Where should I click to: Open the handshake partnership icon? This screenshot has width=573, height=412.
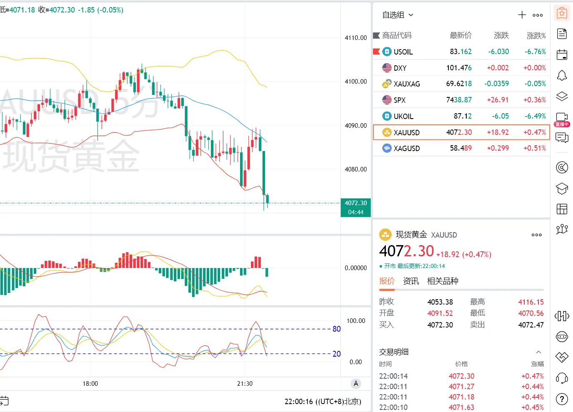(562, 357)
